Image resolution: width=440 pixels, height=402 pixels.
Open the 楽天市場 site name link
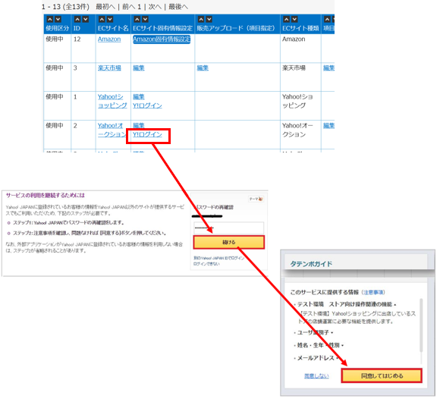(109, 68)
